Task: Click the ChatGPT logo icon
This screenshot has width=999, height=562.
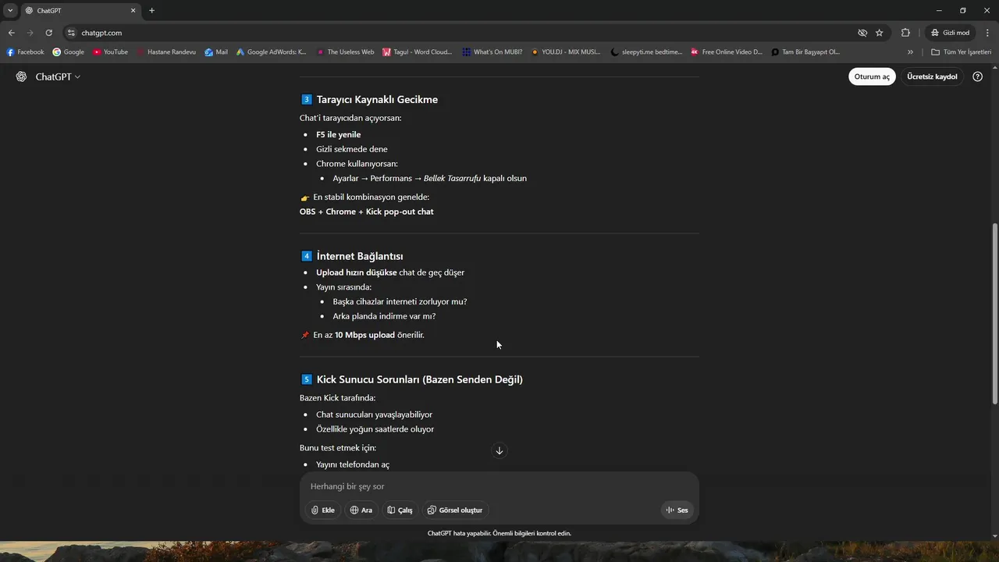Action: tap(21, 76)
